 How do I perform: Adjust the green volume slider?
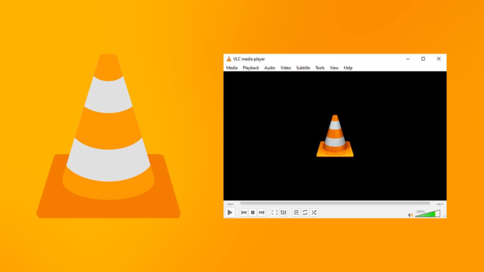tap(427, 214)
